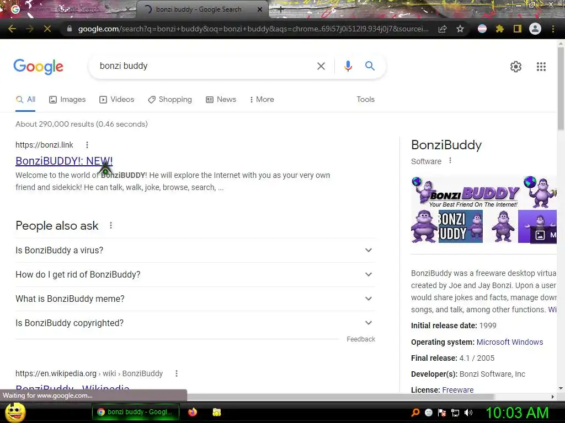Screen dimensions: 565x423
Task: Clear the search box with the X
Action: 321,66
